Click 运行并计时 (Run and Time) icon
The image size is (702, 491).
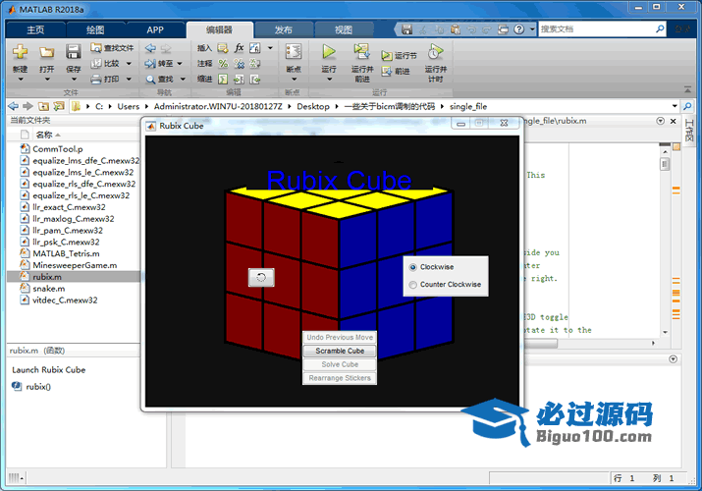coord(435,52)
